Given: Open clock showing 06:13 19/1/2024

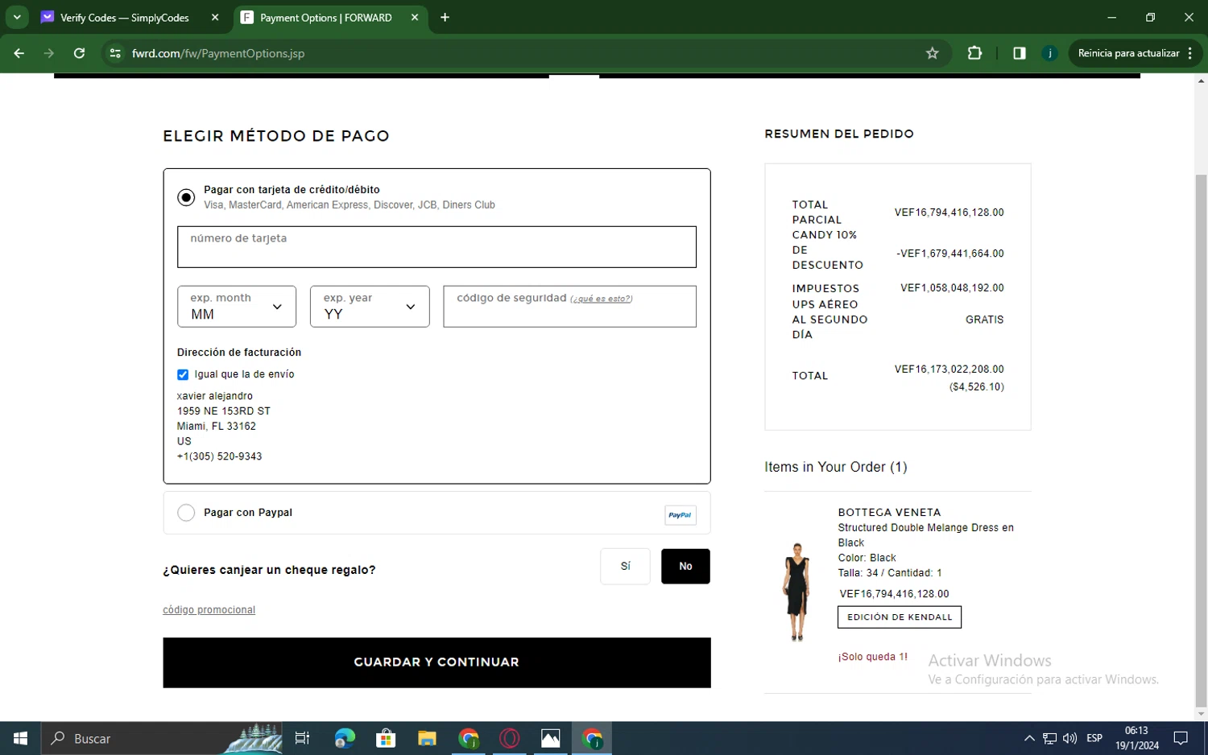Looking at the screenshot, I should (1137, 738).
